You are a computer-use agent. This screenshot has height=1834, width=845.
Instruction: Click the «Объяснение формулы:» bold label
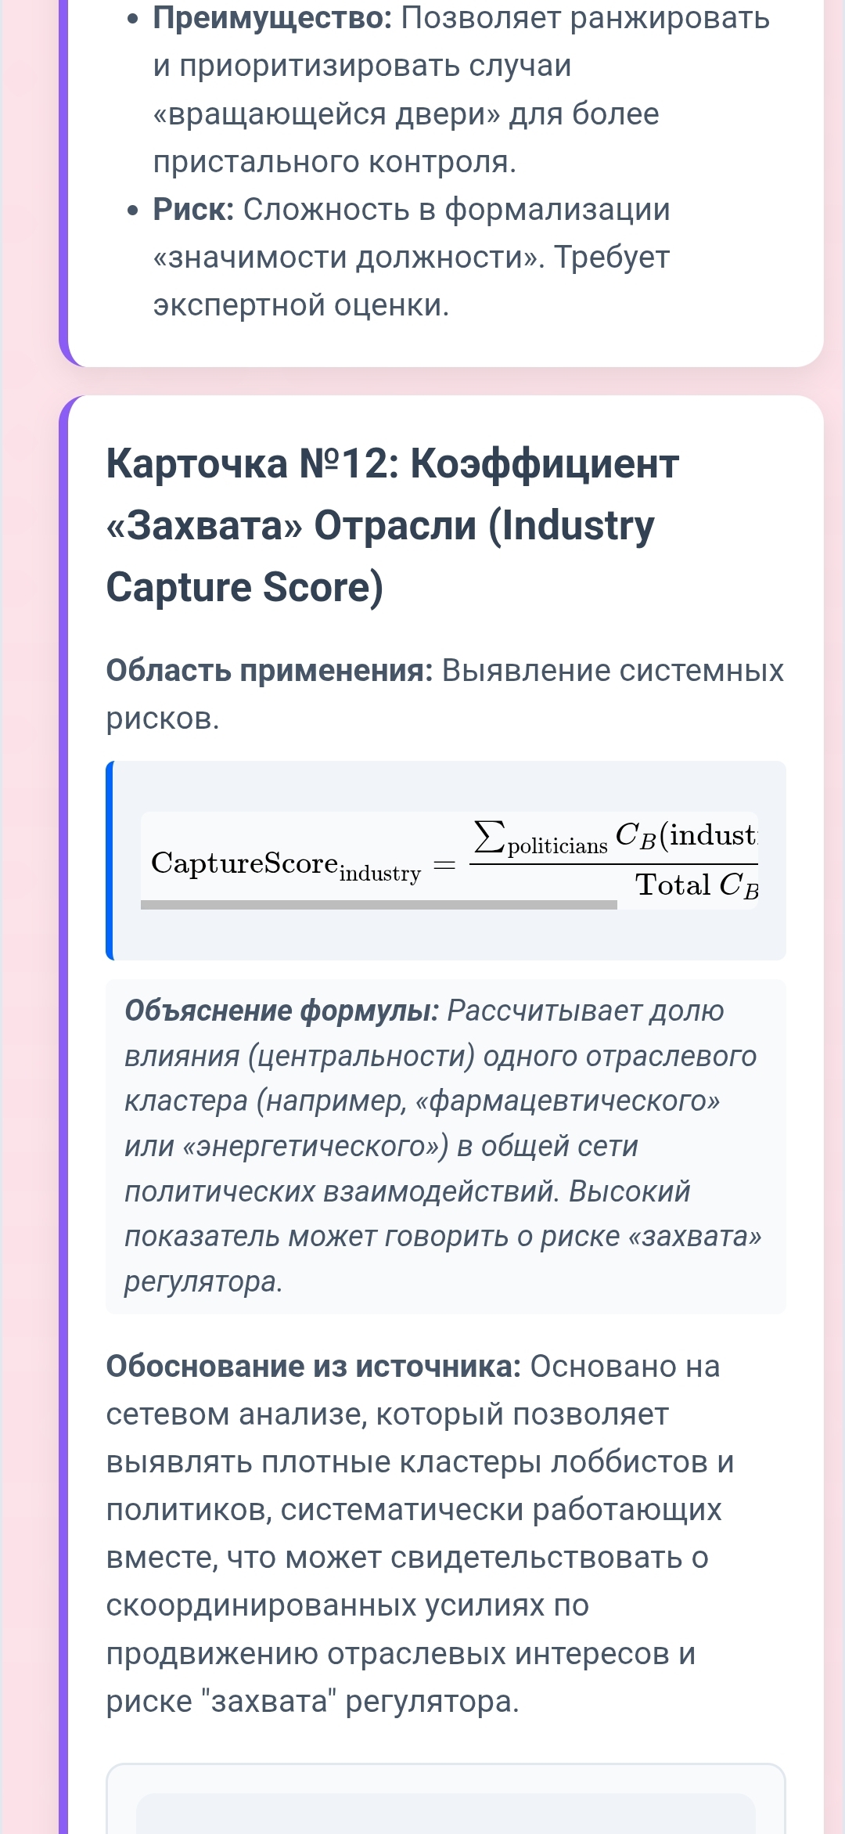(282, 1011)
